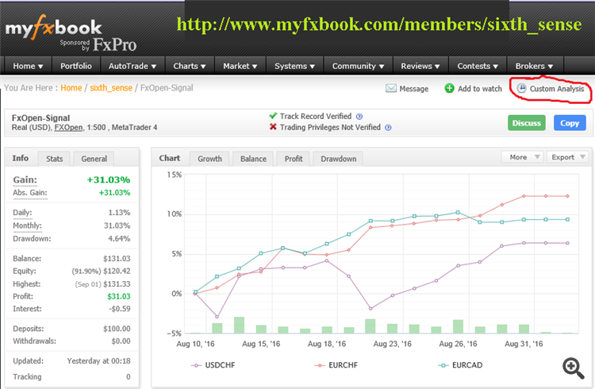The width and height of the screenshot is (595, 389).
Task: Toggle EURCHF series in chart legend
Action: click(x=336, y=365)
